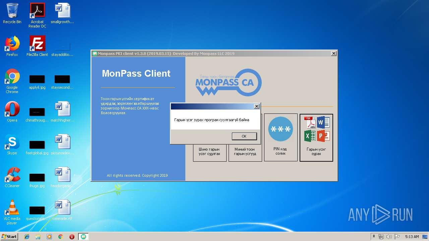Screen dimensions: 429x241
Task: Click the error dialog message text
Action: [x=212, y=120]
